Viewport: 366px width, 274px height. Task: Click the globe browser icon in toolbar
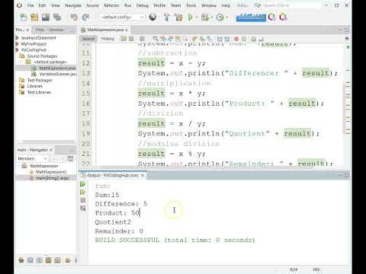[152, 17]
